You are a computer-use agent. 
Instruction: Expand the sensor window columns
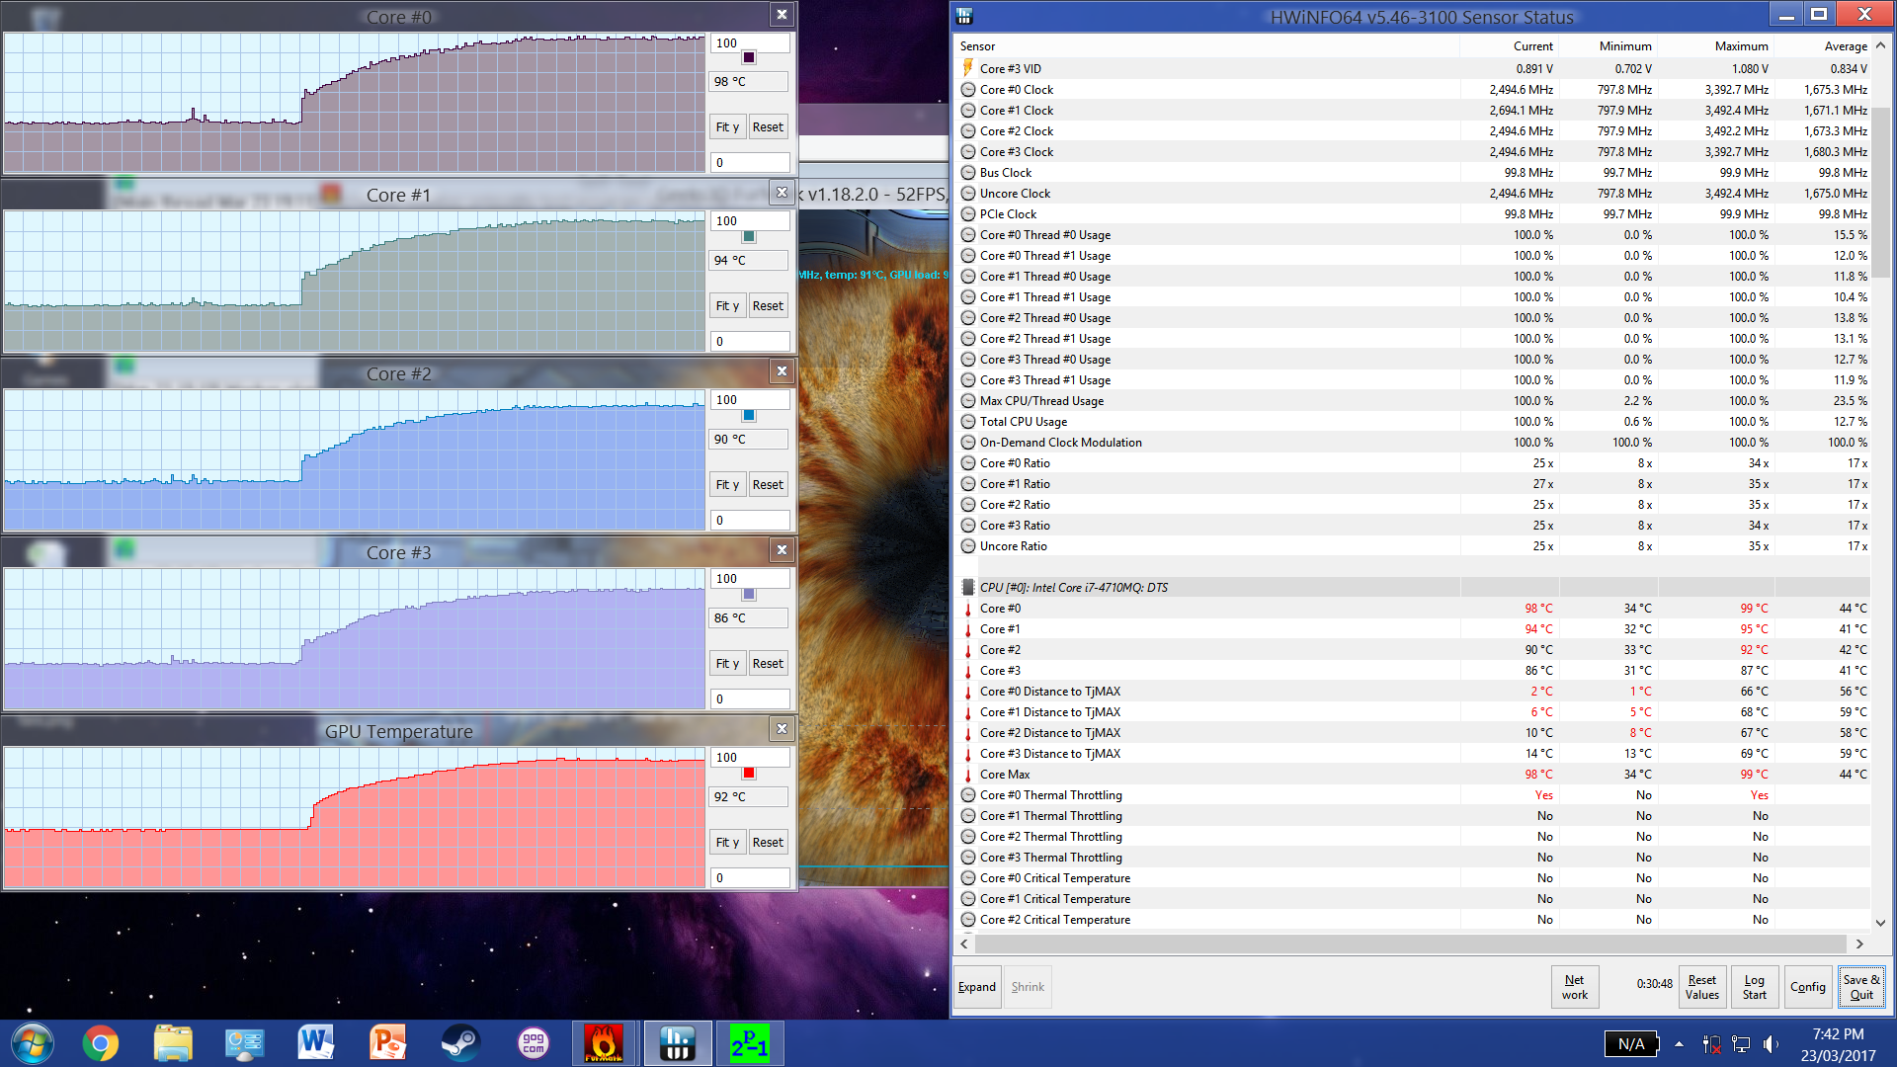point(976,987)
